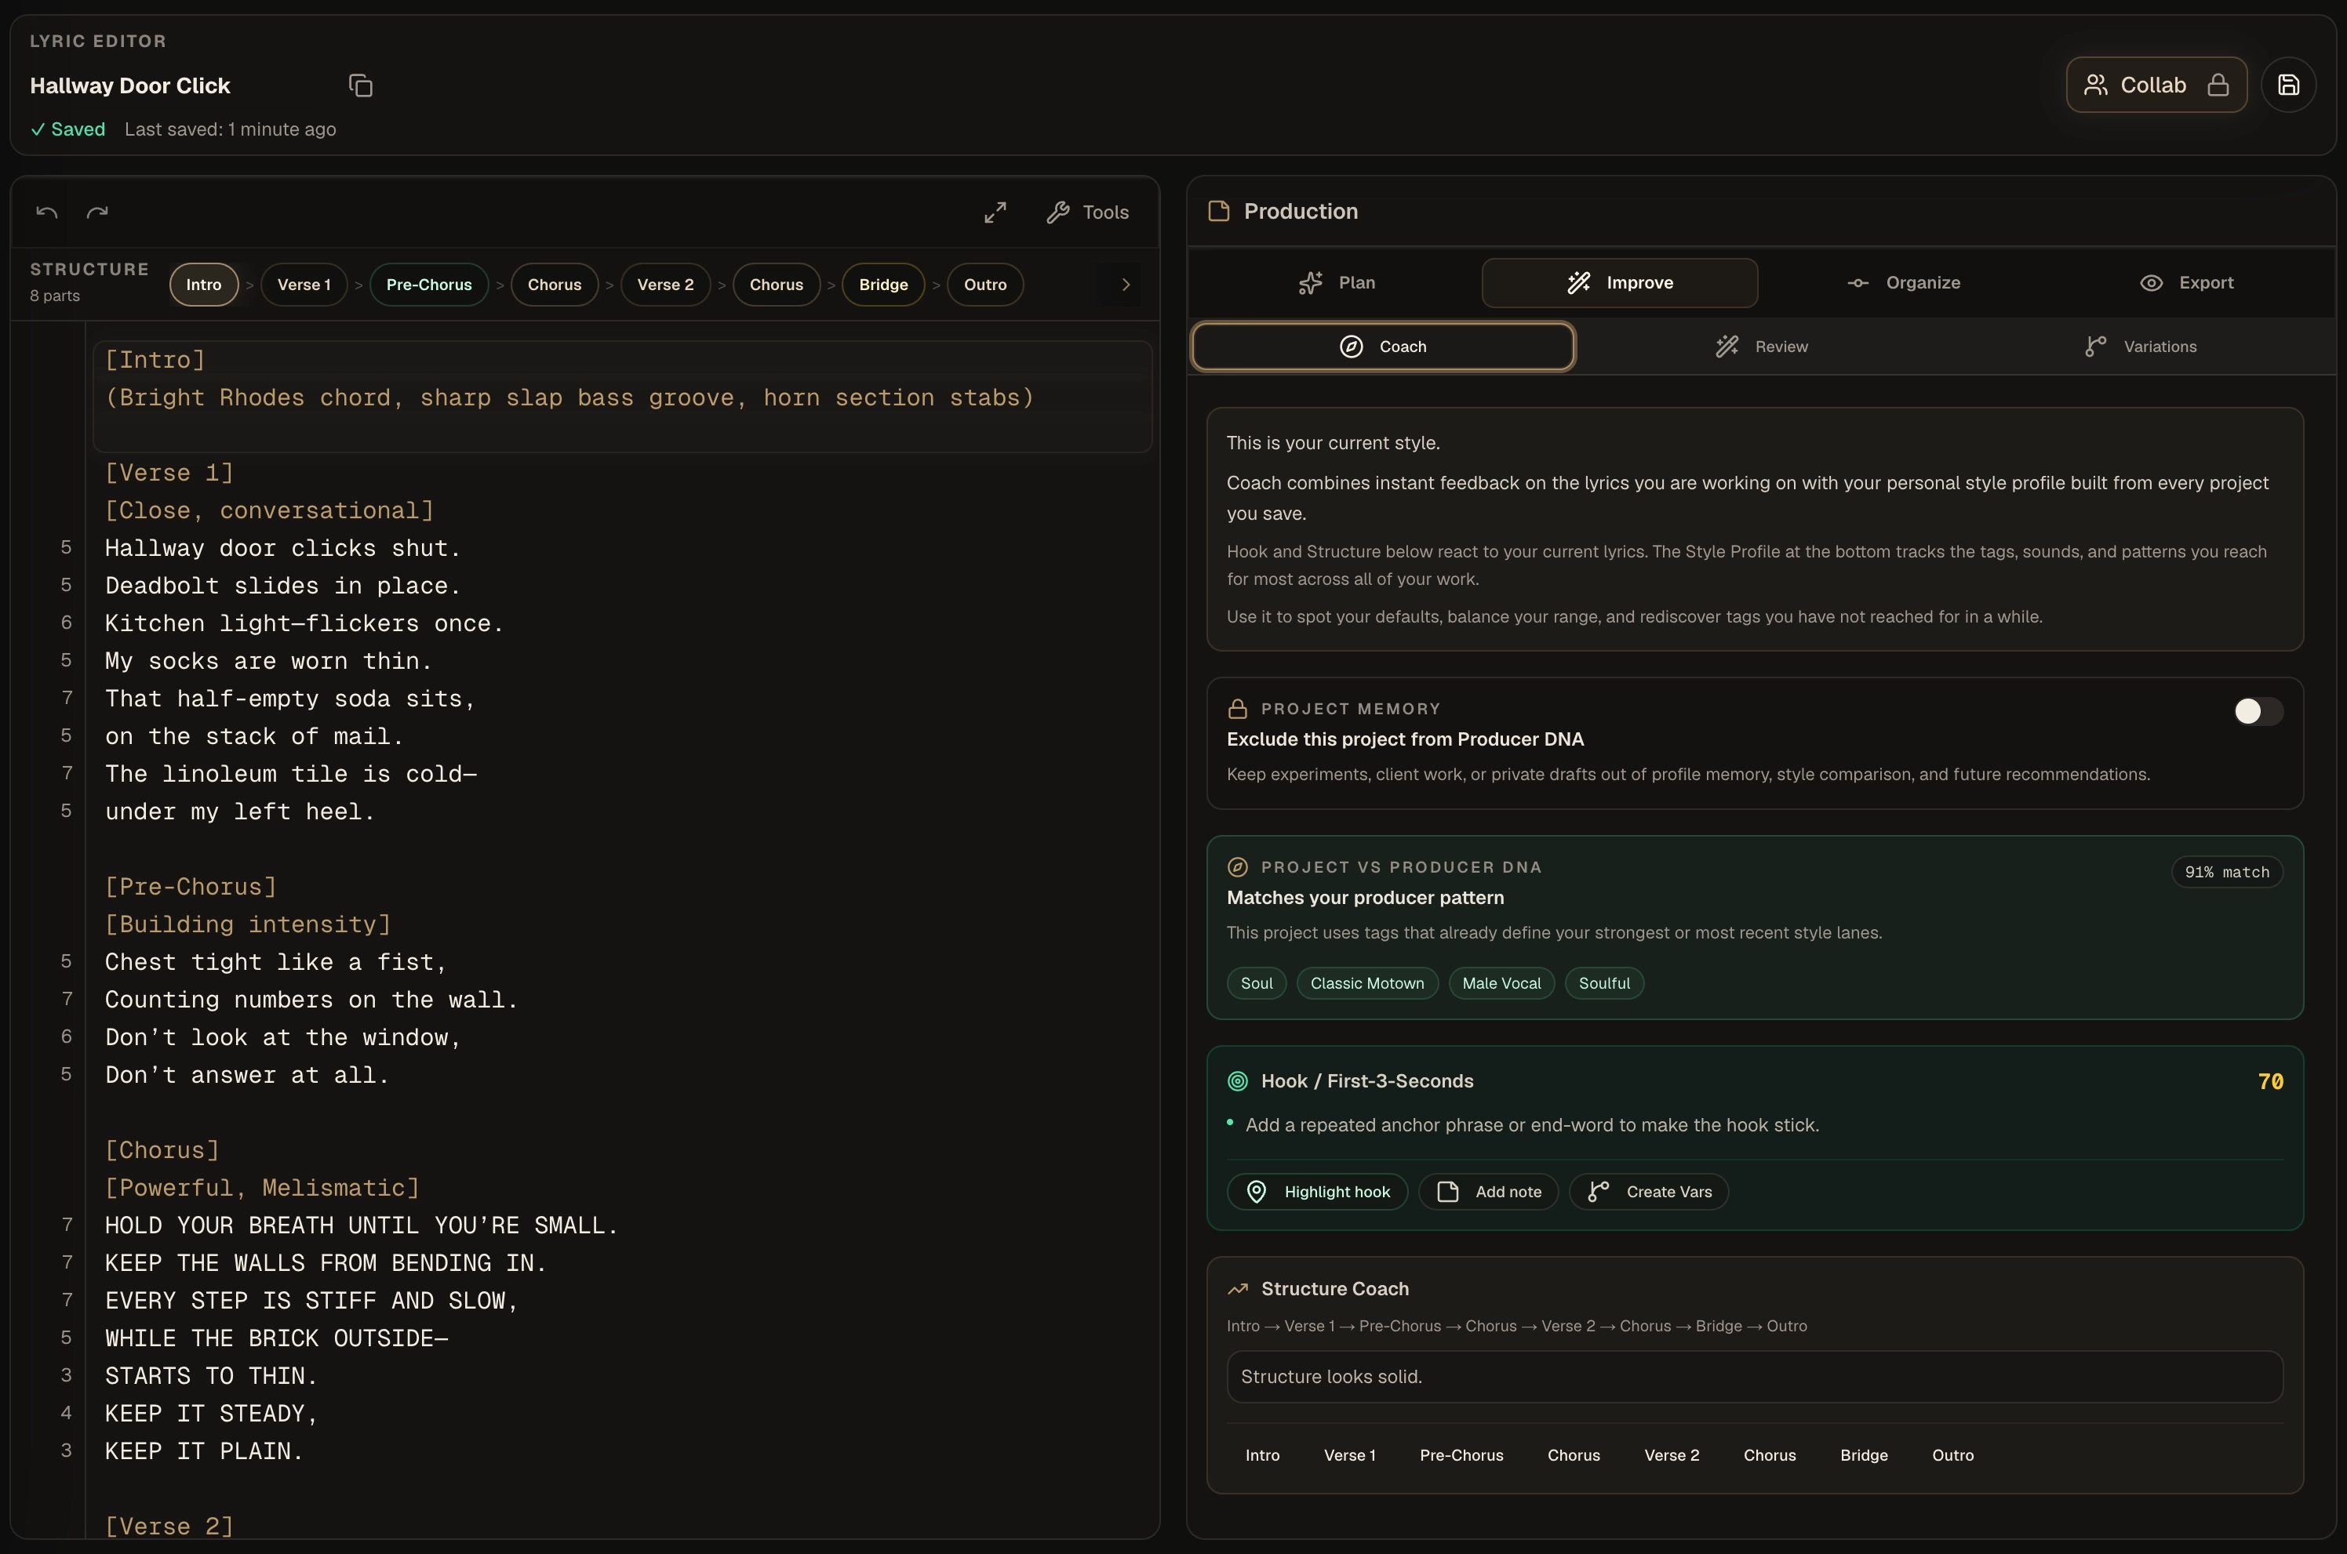Click lyric line "Hallway door clicks shut."
Screen dimensions: 2347x1554
click(x=282, y=548)
